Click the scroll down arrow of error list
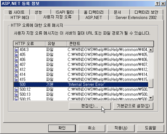This screenshot has width=167, height=134. tap(151, 98)
